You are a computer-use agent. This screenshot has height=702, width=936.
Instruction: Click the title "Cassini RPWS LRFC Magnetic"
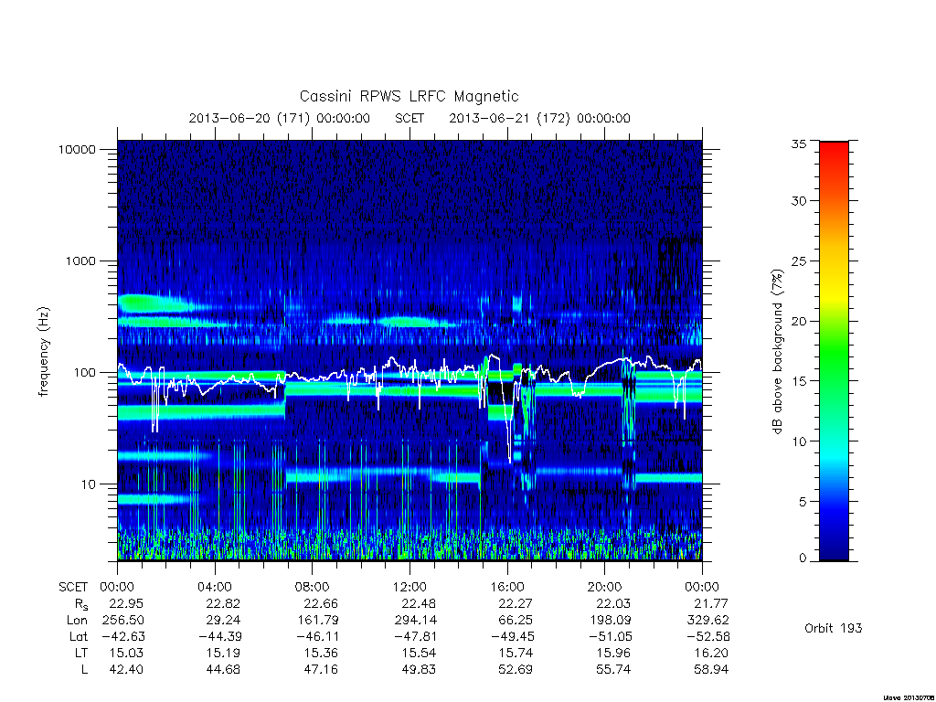click(x=409, y=96)
